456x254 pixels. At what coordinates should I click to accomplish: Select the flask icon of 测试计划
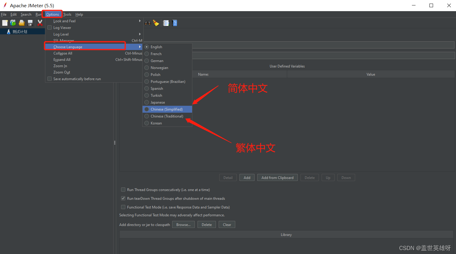tap(8, 32)
